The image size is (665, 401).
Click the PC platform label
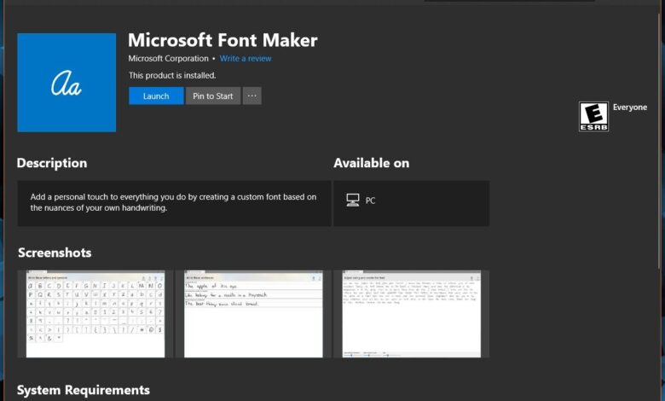[370, 200]
